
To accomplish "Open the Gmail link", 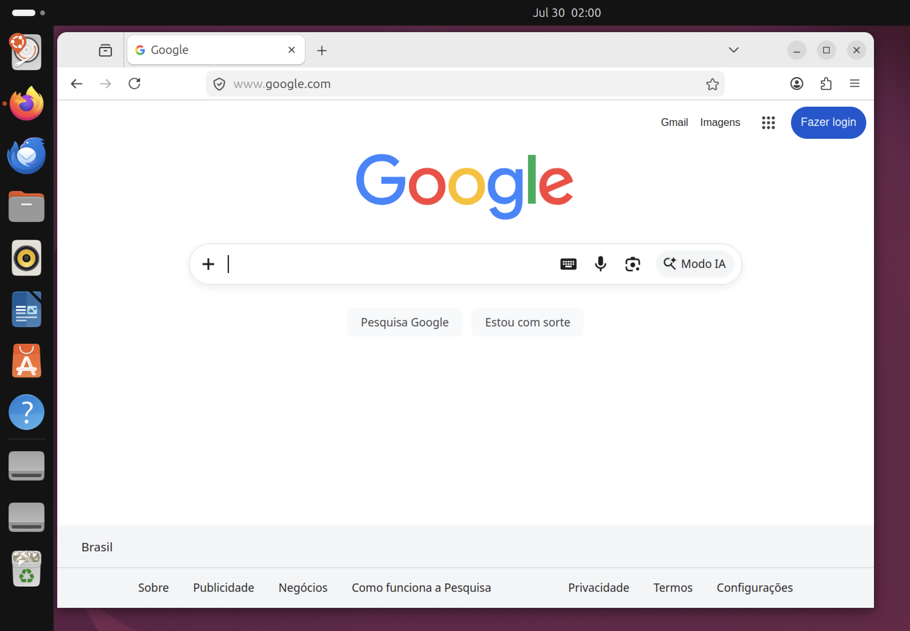I will tap(674, 122).
